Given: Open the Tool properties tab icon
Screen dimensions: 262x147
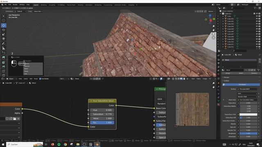Looking at the screenshot, I should (219, 56).
